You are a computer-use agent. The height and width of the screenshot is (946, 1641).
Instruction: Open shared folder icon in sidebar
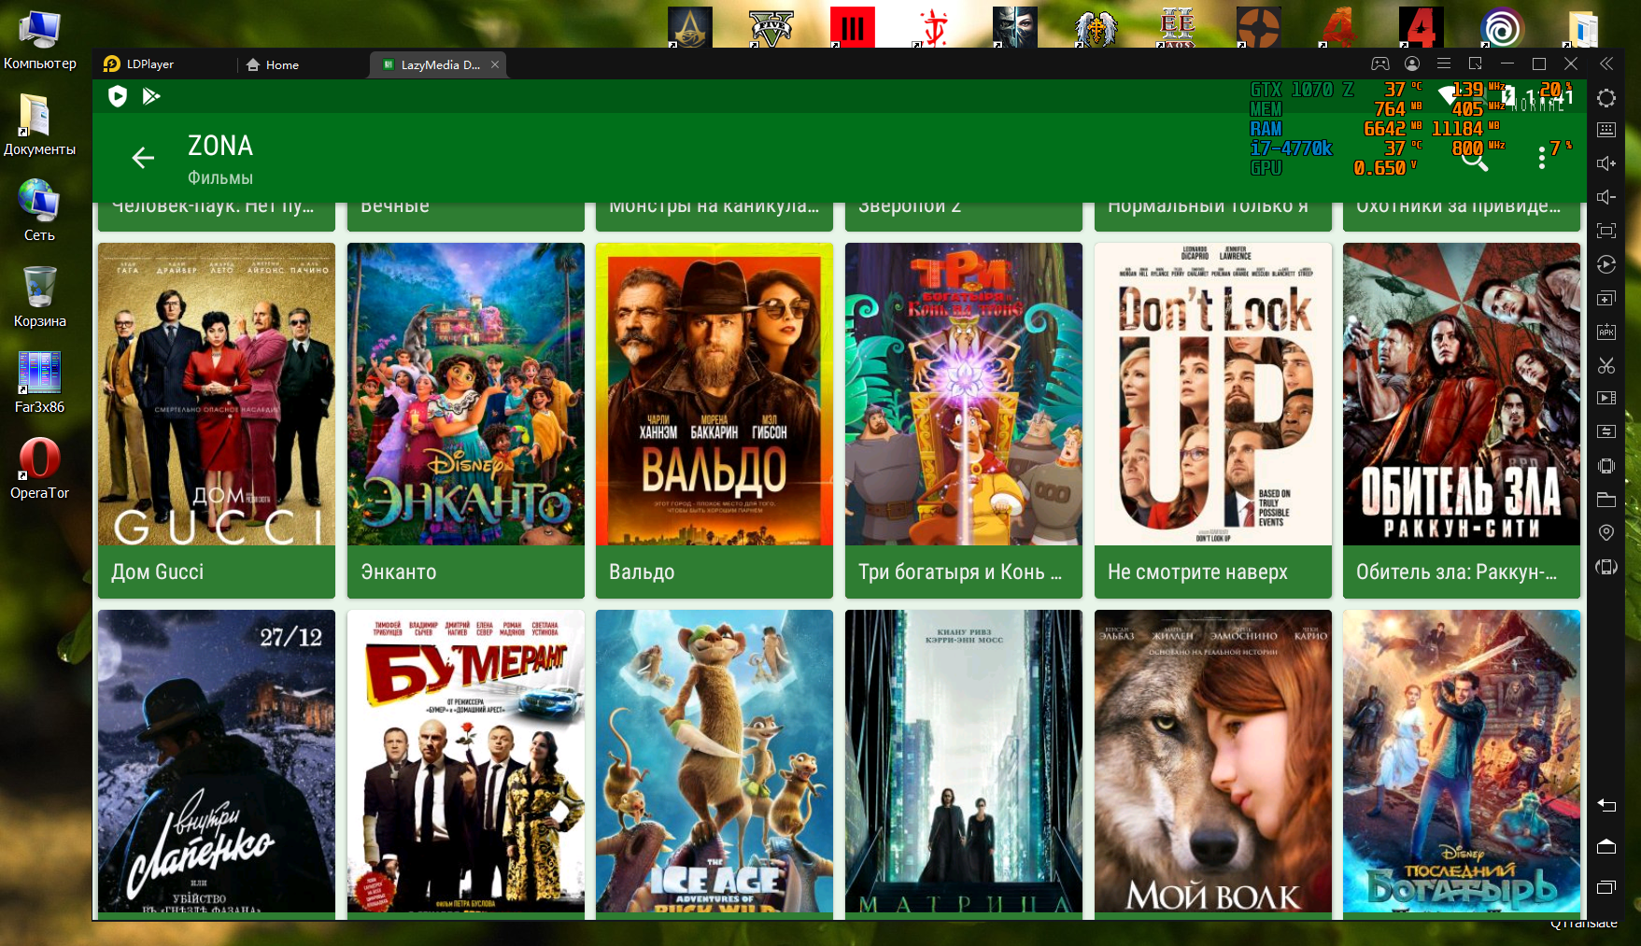(x=1606, y=499)
